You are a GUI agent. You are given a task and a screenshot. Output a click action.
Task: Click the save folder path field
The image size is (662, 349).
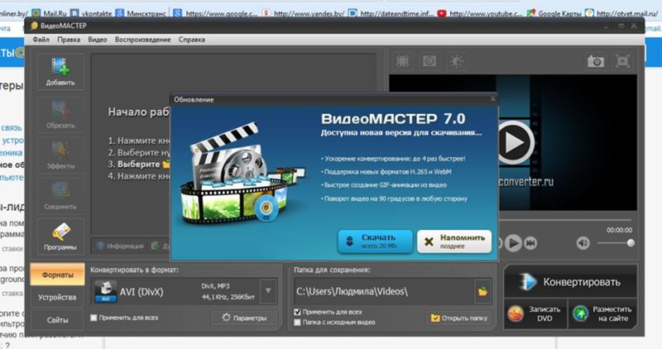coord(384,292)
